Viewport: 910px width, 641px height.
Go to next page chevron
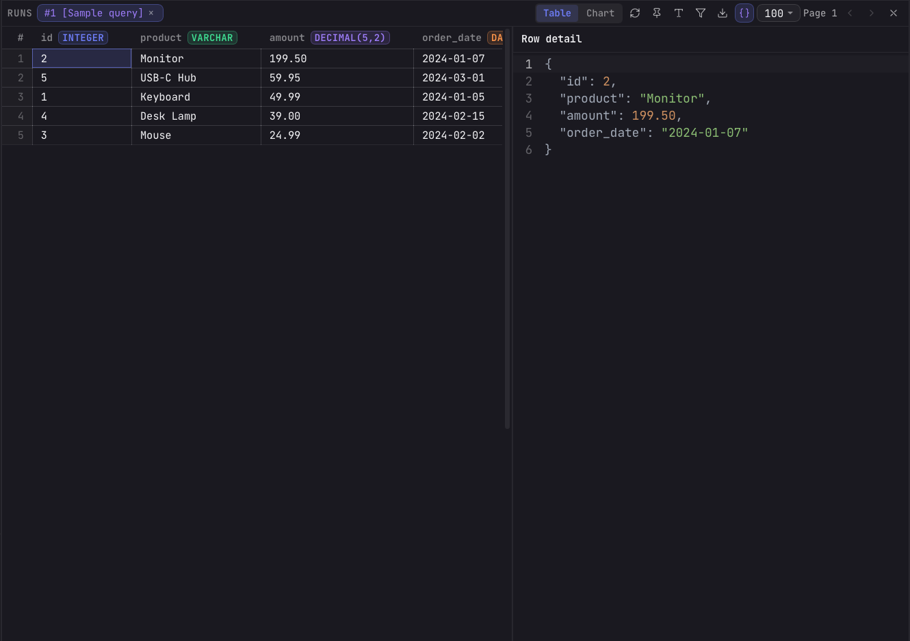[x=872, y=13]
